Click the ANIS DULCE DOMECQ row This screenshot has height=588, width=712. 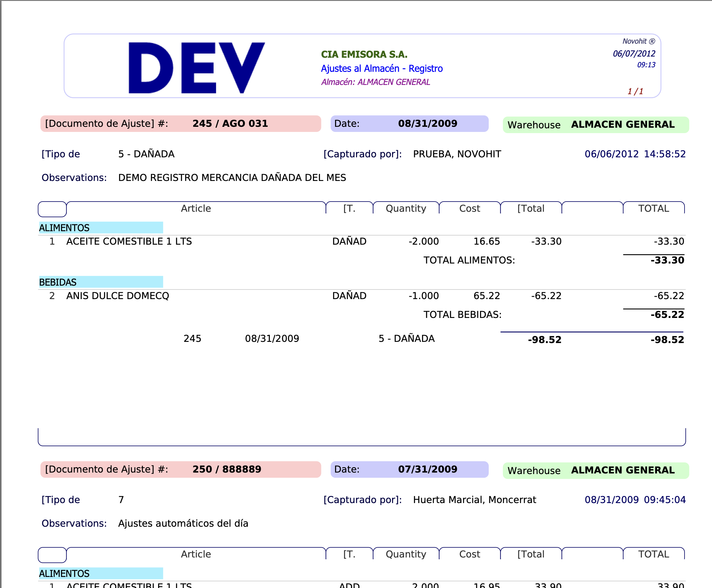(x=117, y=296)
